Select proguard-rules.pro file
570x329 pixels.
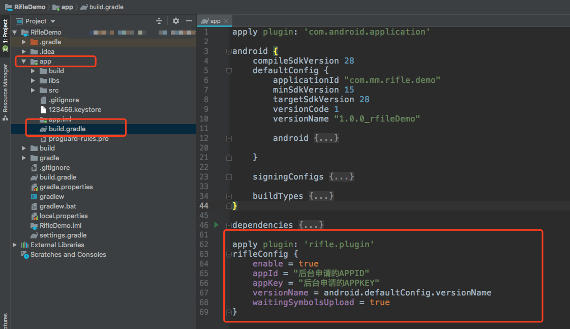(78, 138)
